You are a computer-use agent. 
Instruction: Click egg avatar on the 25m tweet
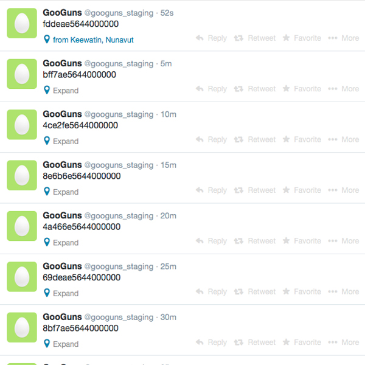(x=22, y=277)
